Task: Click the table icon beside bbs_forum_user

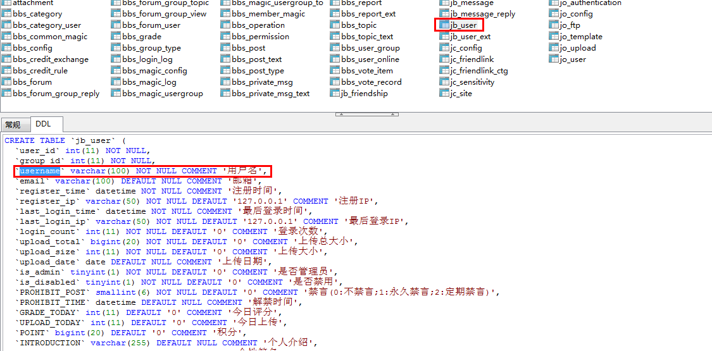Action: point(116,25)
